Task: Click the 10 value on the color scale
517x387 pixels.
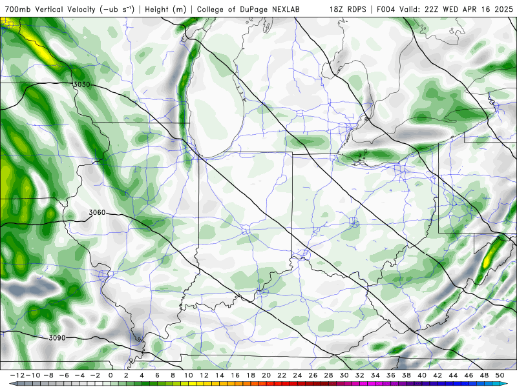Action: point(188,375)
